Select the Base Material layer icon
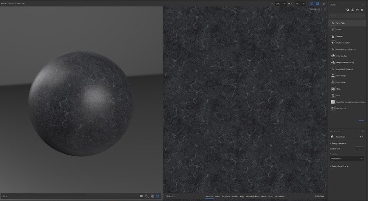 333,108
